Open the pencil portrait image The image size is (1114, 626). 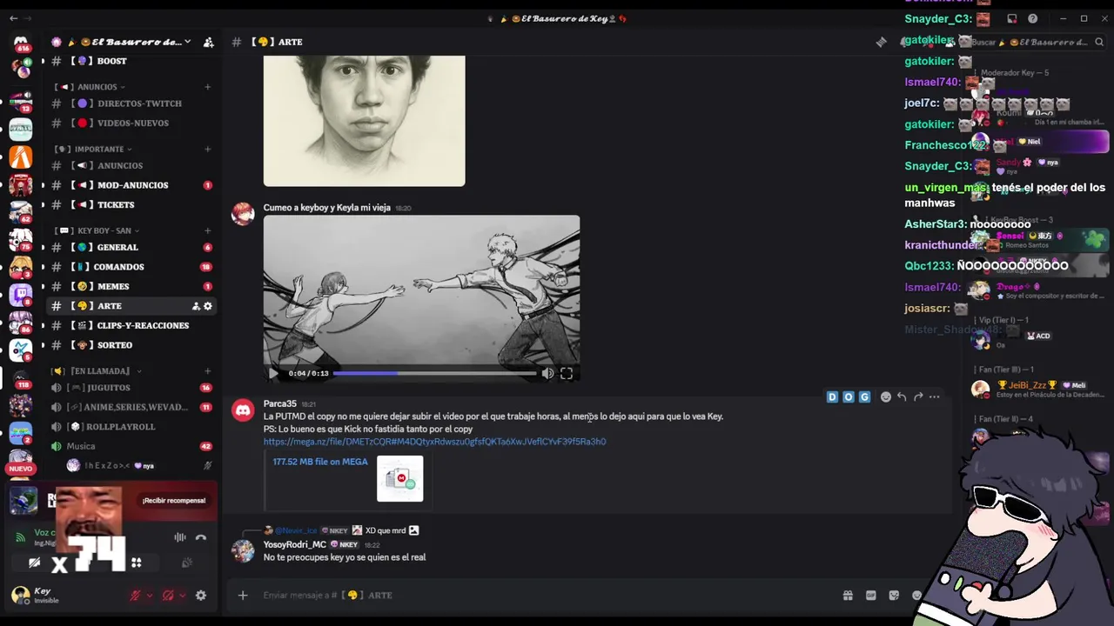[x=364, y=121]
